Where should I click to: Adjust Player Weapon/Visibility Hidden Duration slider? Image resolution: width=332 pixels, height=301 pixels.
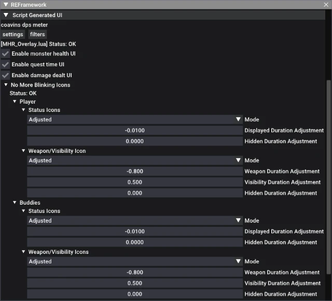(x=135, y=193)
